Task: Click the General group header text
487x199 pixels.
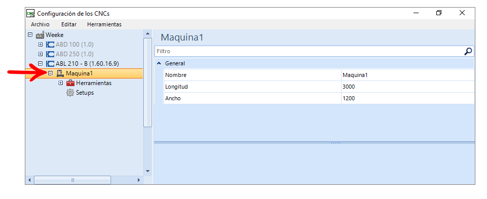Action: pos(175,63)
